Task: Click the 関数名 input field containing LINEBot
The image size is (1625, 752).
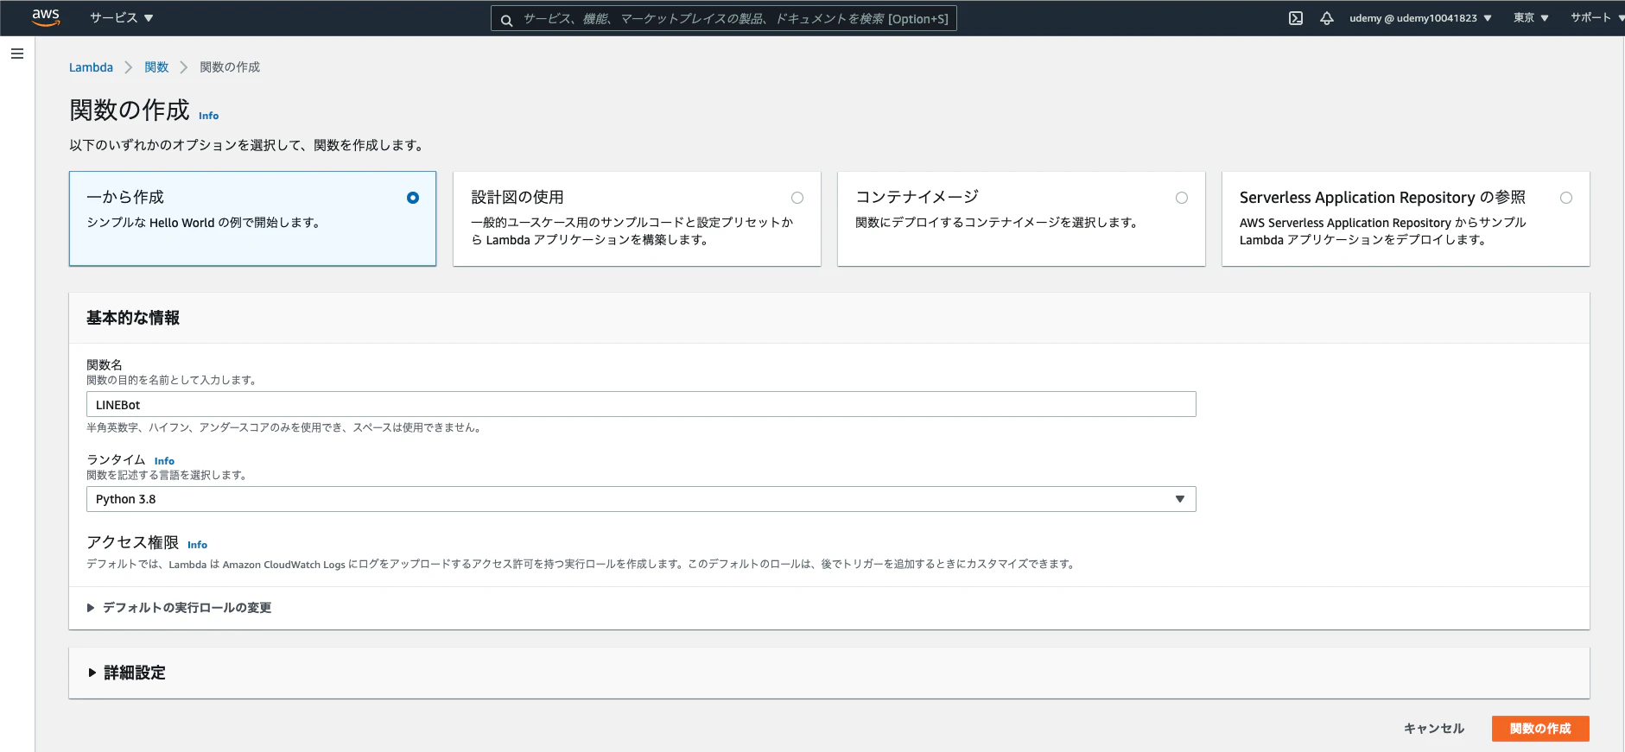Action: [641, 405]
